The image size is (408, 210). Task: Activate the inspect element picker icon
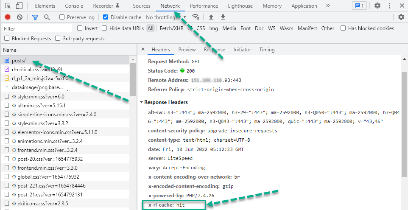pos(8,6)
